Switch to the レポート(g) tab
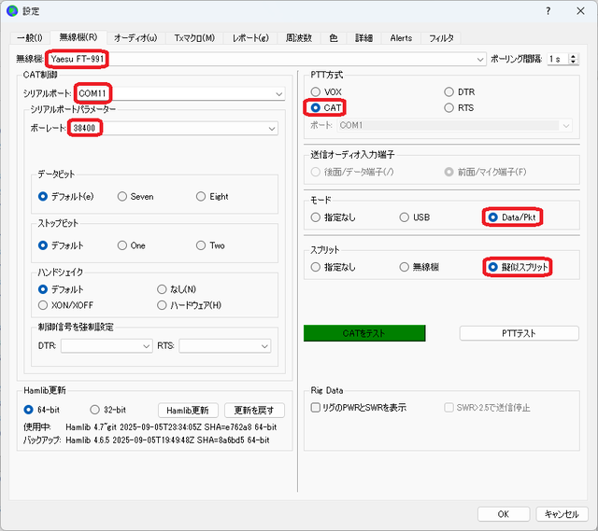 251,37
